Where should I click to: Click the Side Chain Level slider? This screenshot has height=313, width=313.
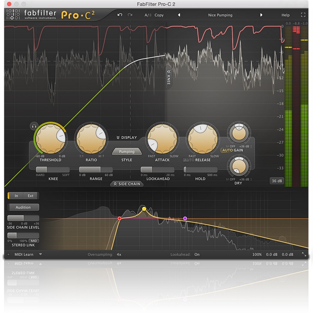[23, 218]
